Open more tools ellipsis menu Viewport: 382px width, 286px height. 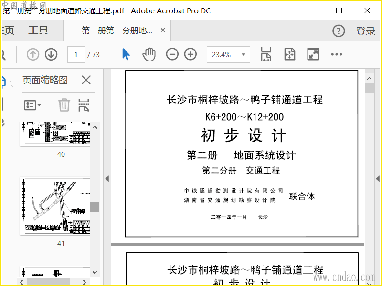[x=337, y=54]
